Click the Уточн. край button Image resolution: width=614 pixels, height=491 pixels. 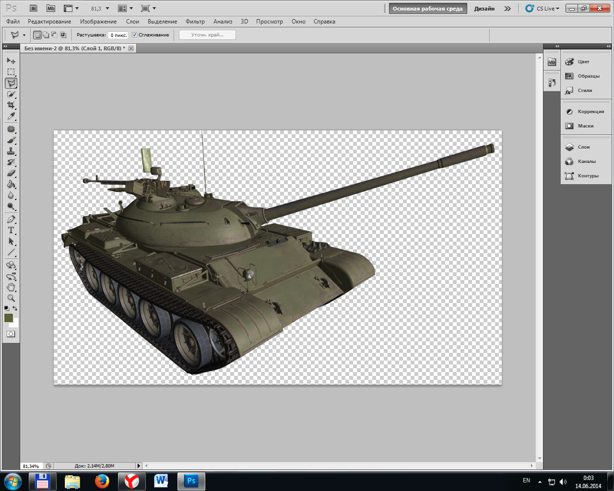click(x=208, y=35)
